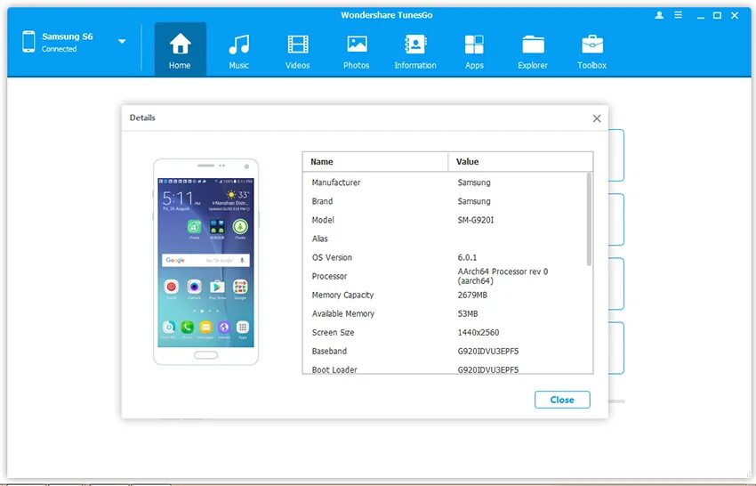The image size is (756, 486).
Task: Select the Screen Size value 1440x2560
Action: [x=479, y=333]
